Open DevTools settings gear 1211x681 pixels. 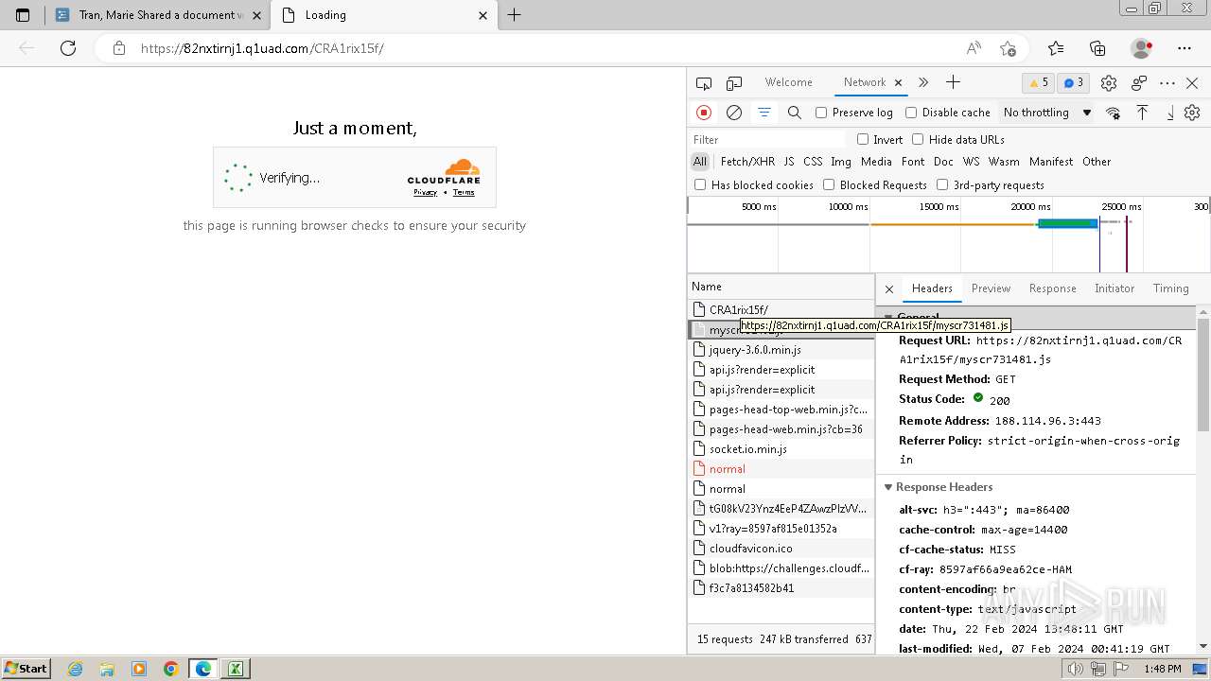[x=1109, y=83]
